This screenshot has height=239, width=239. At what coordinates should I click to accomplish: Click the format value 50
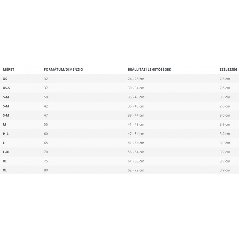pyautogui.click(x=46, y=97)
